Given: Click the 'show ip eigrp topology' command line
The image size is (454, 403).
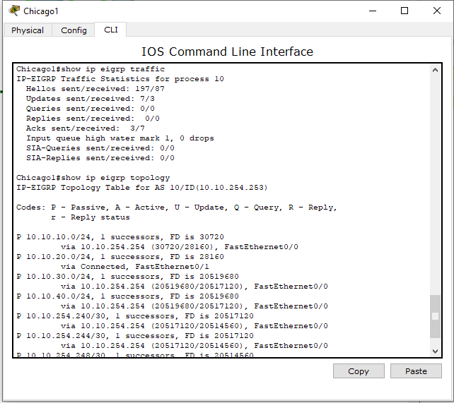Looking at the screenshot, I should [x=93, y=178].
